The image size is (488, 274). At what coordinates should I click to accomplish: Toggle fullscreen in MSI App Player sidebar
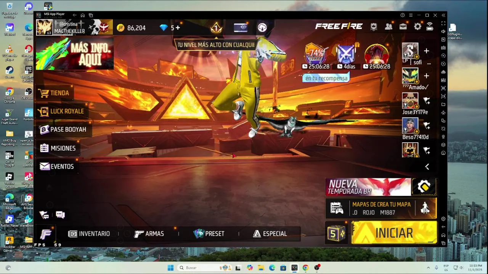[x=443, y=24]
